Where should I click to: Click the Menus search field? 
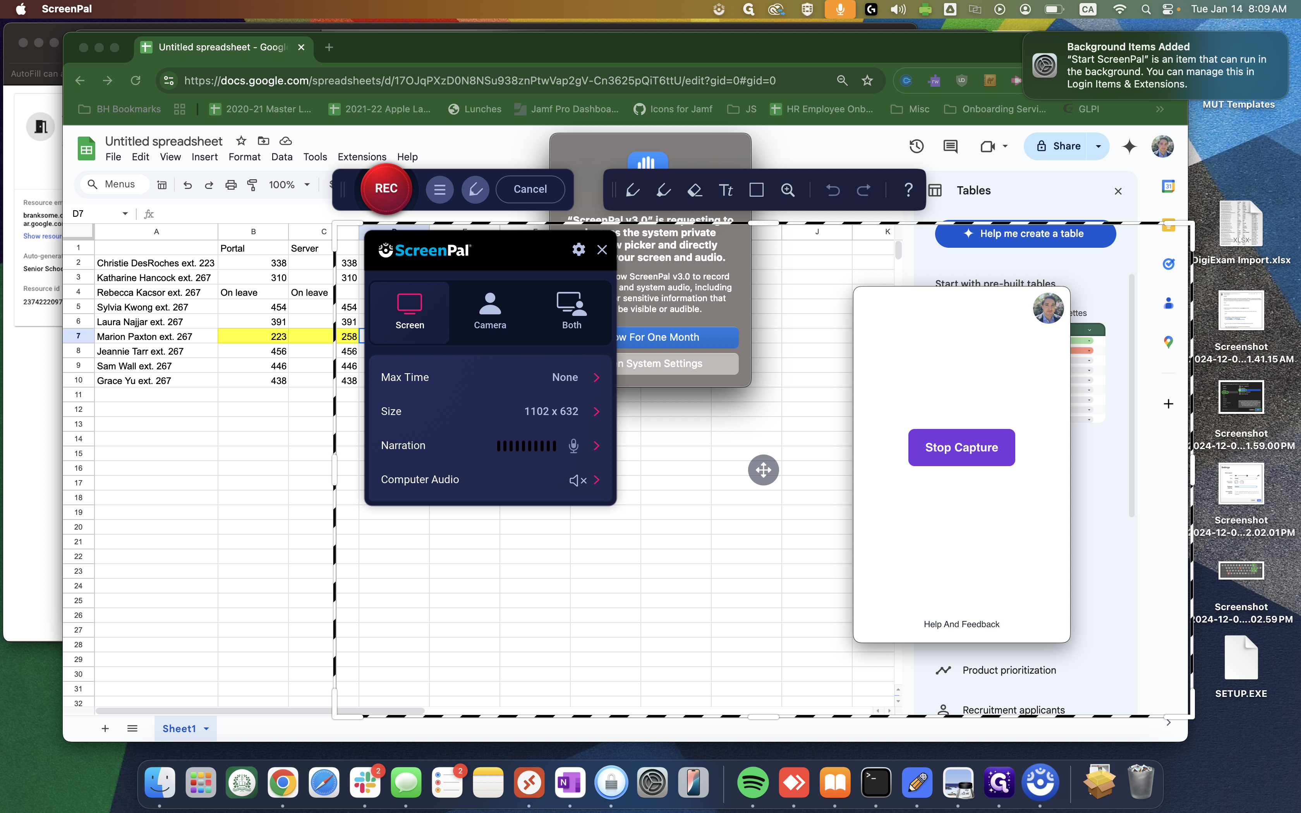click(115, 184)
